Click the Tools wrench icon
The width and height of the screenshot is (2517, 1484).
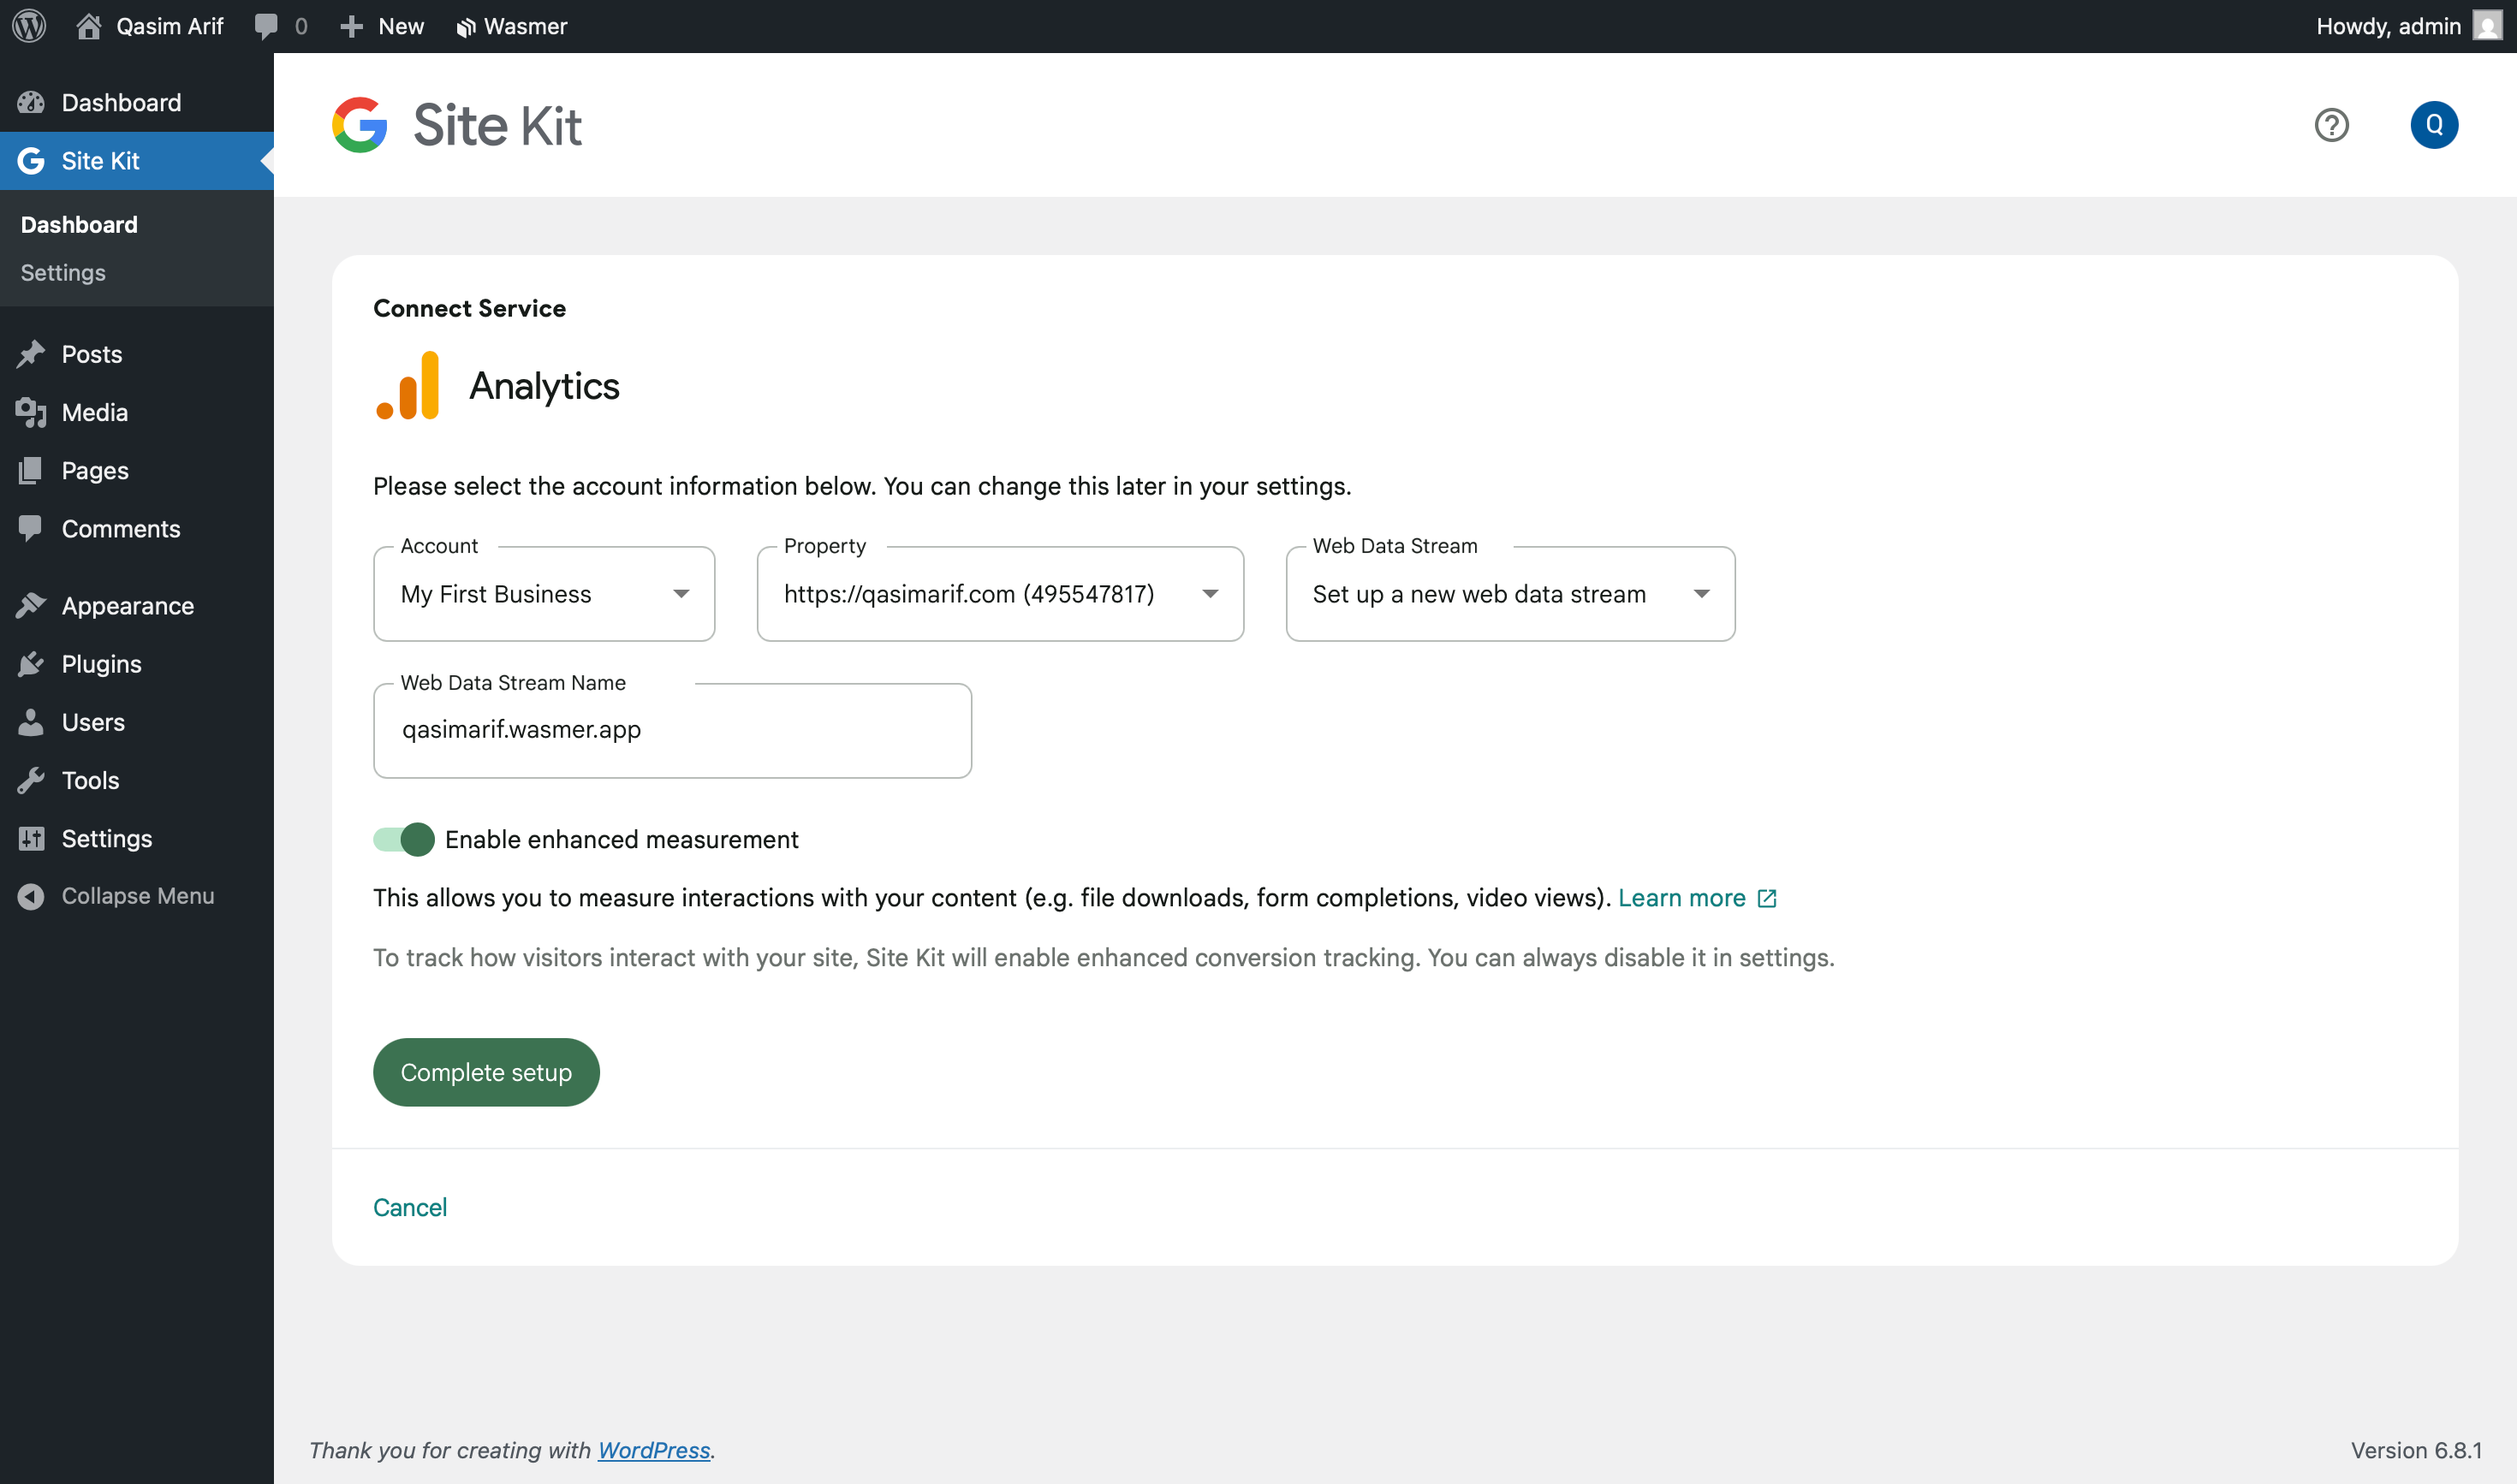pos(32,780)
